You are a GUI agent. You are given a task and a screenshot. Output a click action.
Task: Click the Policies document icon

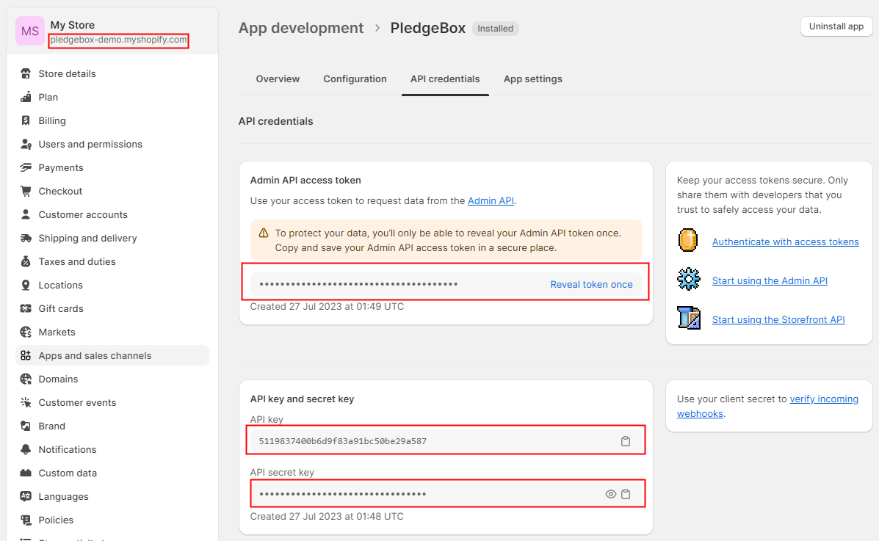(x=26, y=520)
